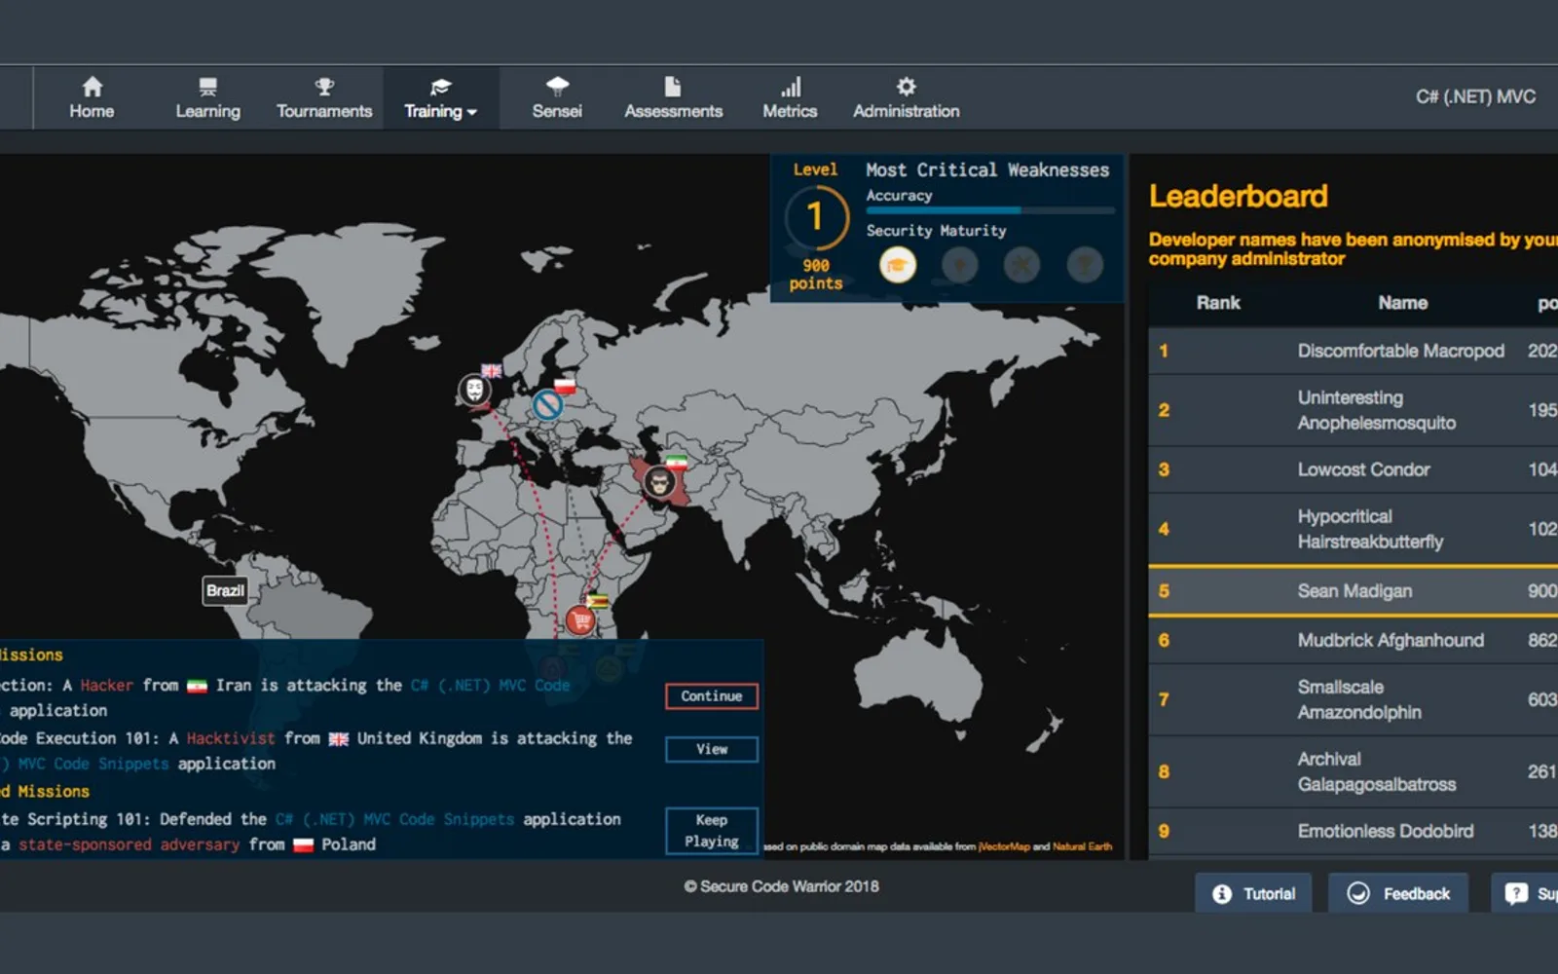1558x974 pixels.
Task: Click the Rank column header
Action: (1218, 303)
